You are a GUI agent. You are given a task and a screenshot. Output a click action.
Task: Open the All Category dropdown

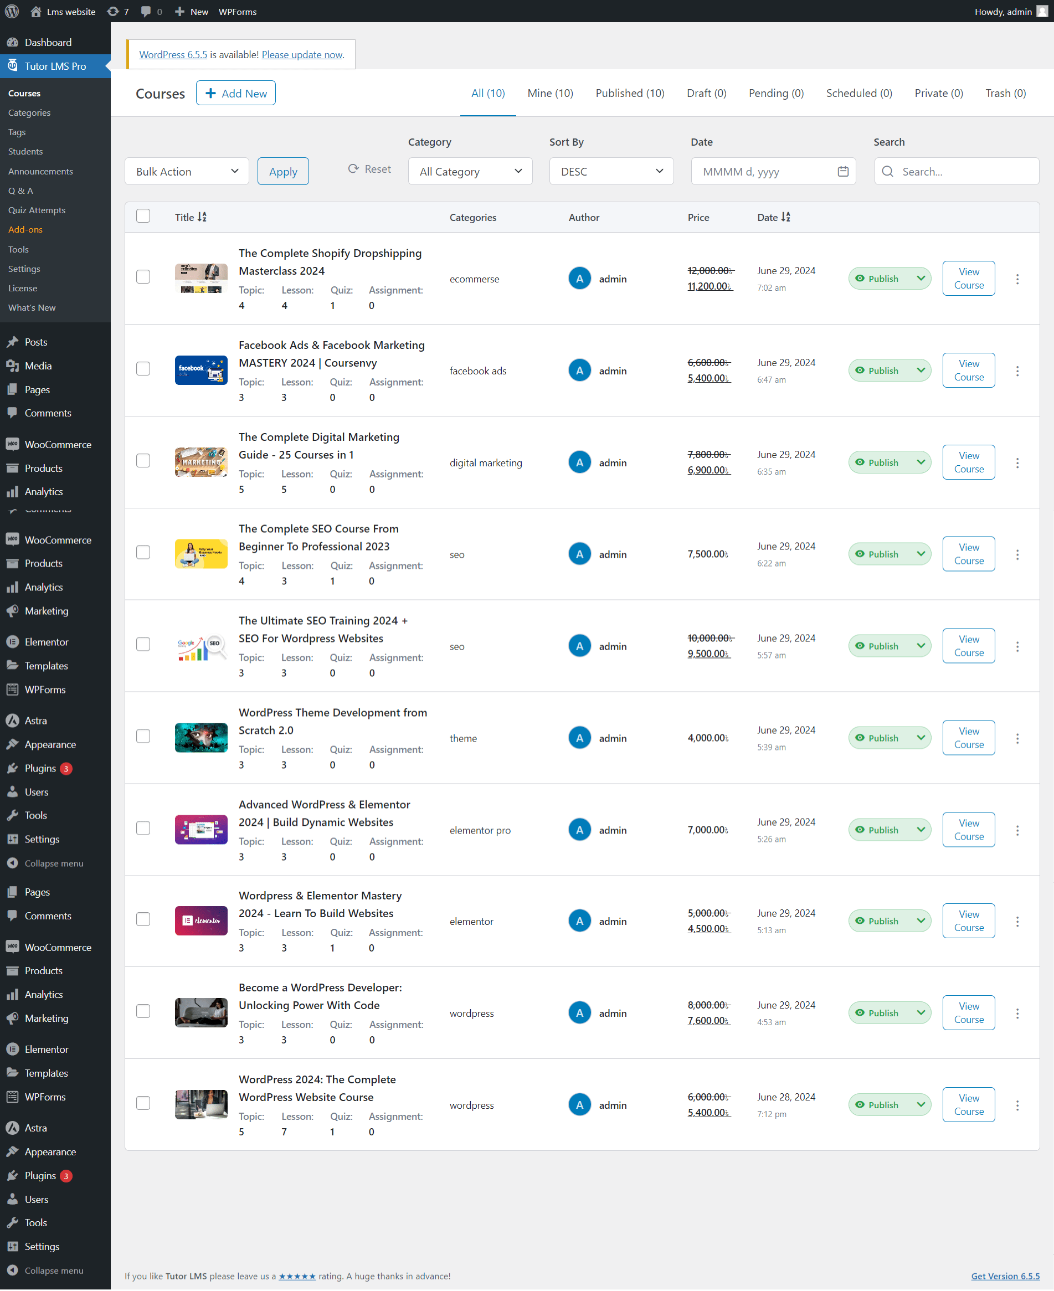(x=470, y=171)
